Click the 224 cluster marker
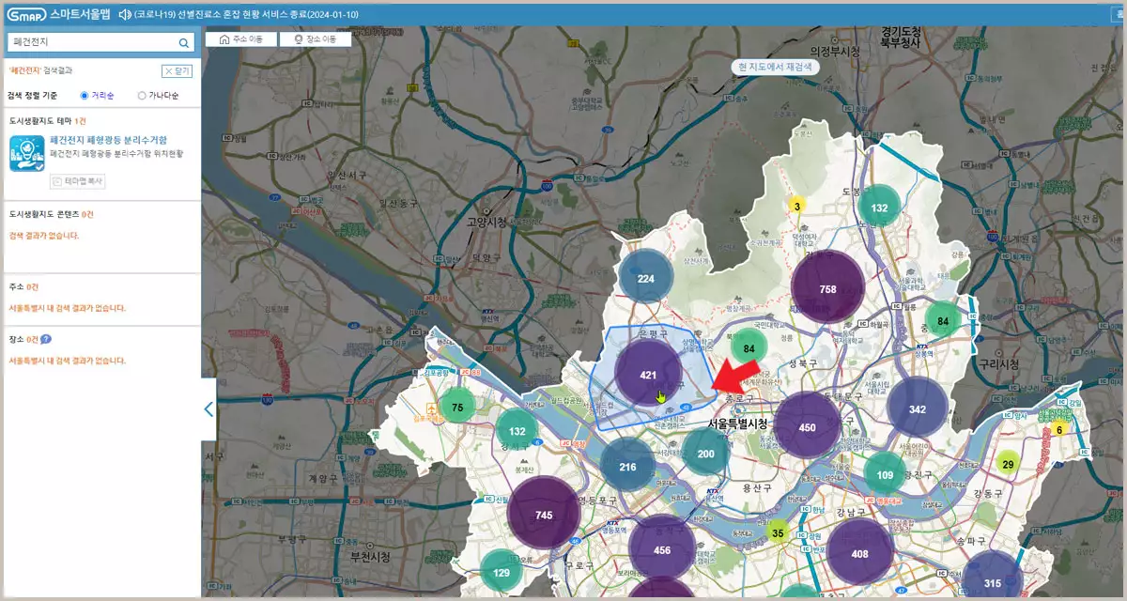The width and height of the screenshot is (1127, 601). coord(646,278)
